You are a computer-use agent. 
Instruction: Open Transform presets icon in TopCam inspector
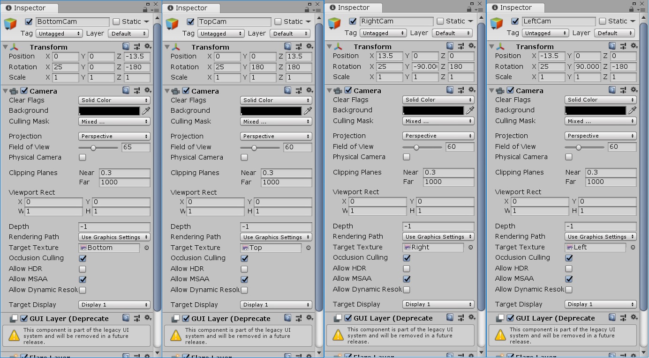point(299,46)
